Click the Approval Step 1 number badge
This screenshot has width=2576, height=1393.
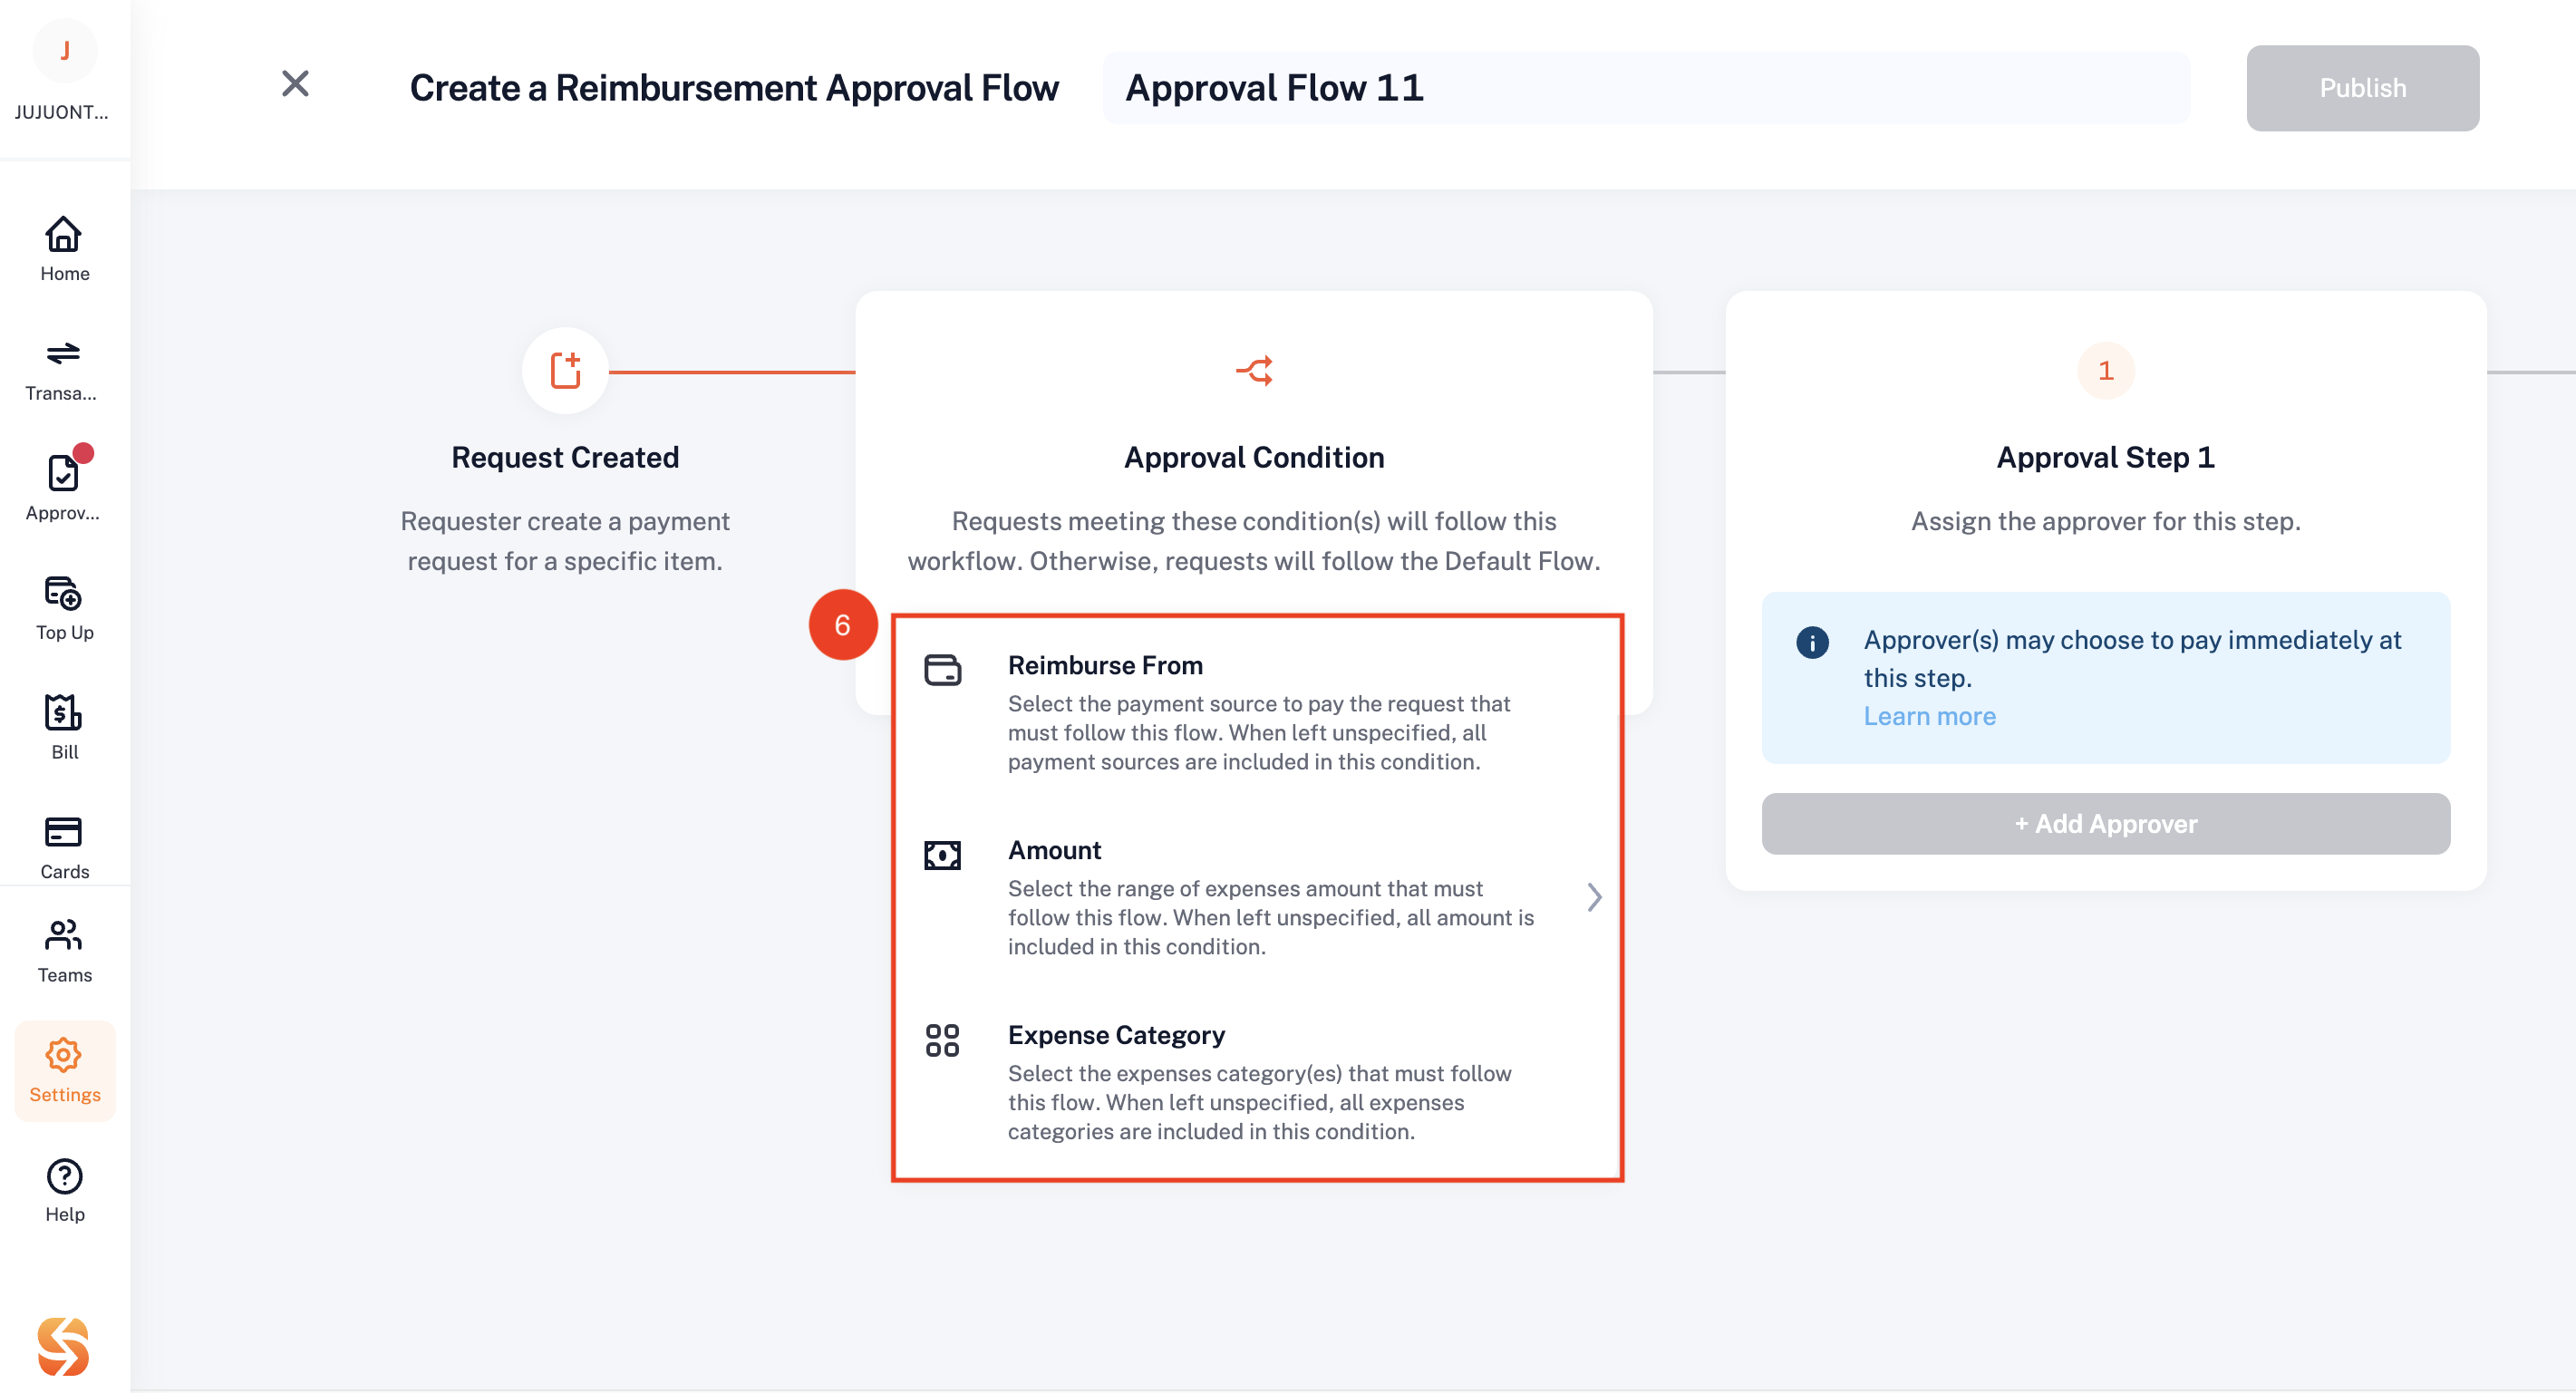(2105, 370)
